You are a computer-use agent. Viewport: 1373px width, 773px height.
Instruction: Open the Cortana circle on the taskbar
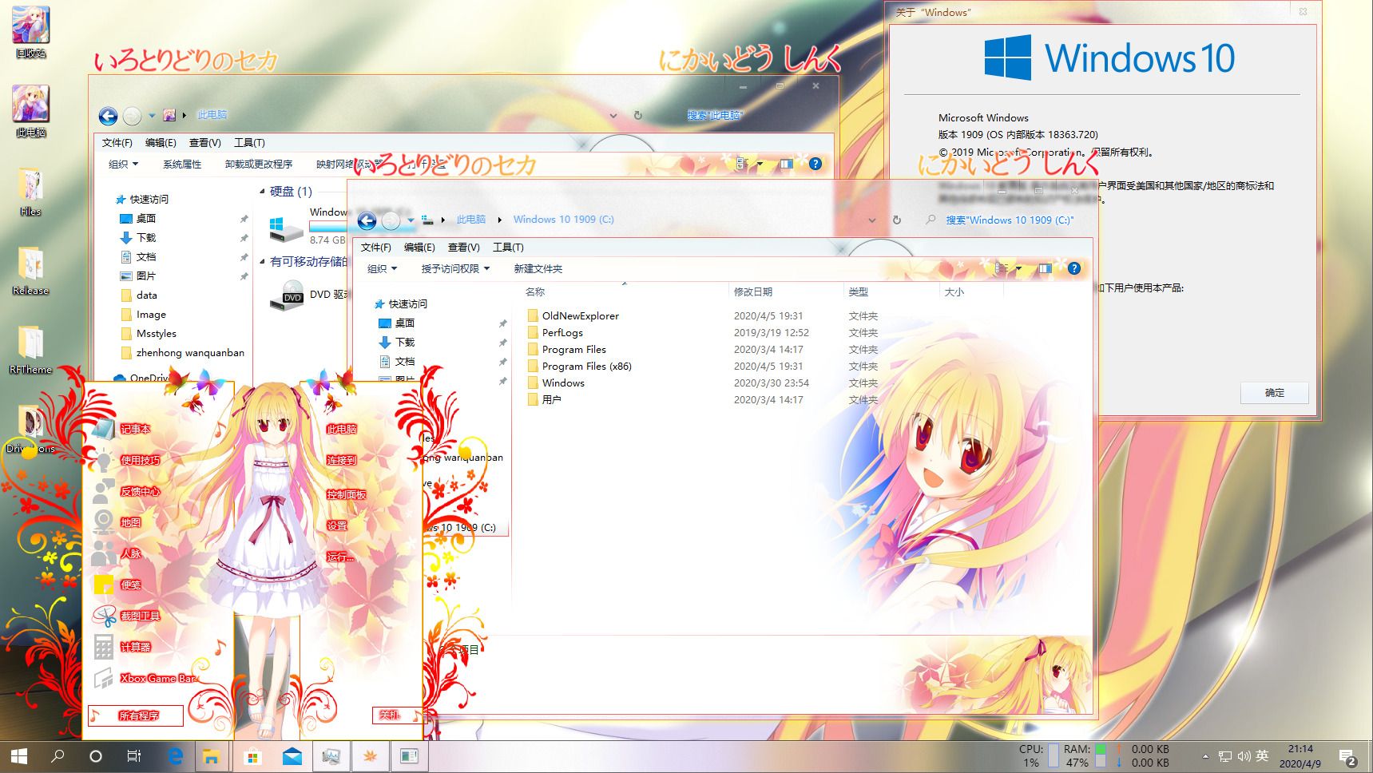pyautogui.click(x=96, y=755)
